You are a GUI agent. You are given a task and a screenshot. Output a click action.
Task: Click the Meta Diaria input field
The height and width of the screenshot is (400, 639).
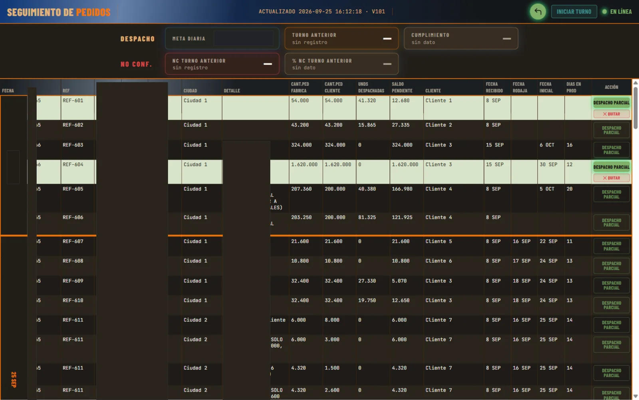tap(244, 39)
